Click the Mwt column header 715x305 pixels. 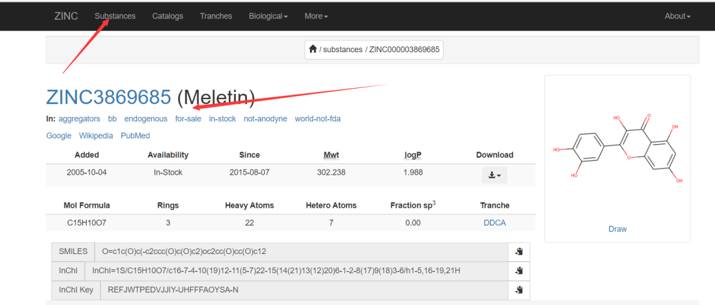(x=331, y=155)
